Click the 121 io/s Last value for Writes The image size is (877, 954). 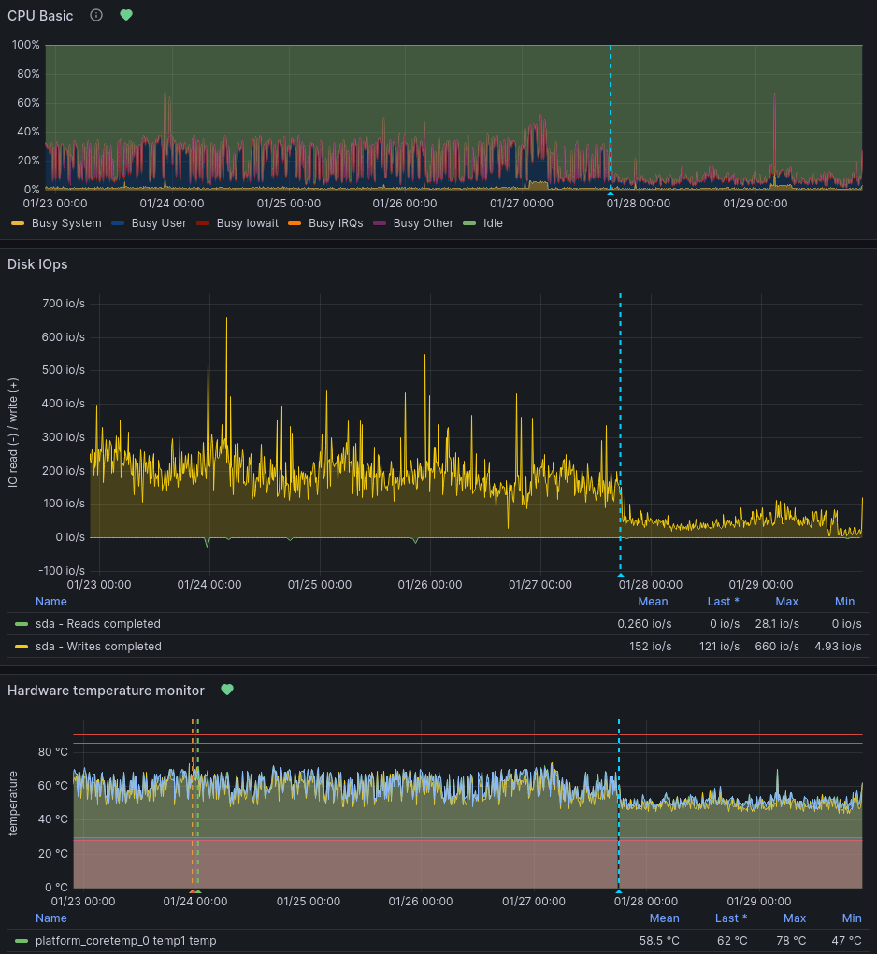719,647
